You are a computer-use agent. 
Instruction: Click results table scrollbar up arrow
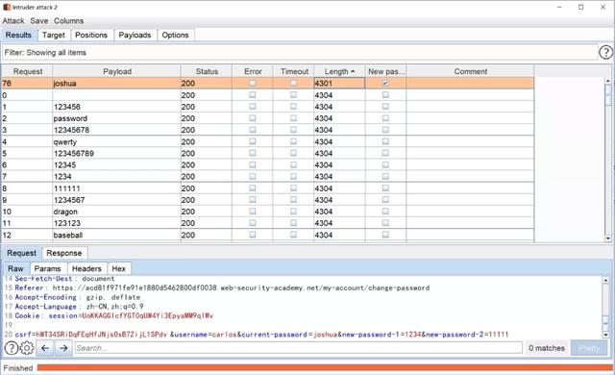(x=608, y=81)
